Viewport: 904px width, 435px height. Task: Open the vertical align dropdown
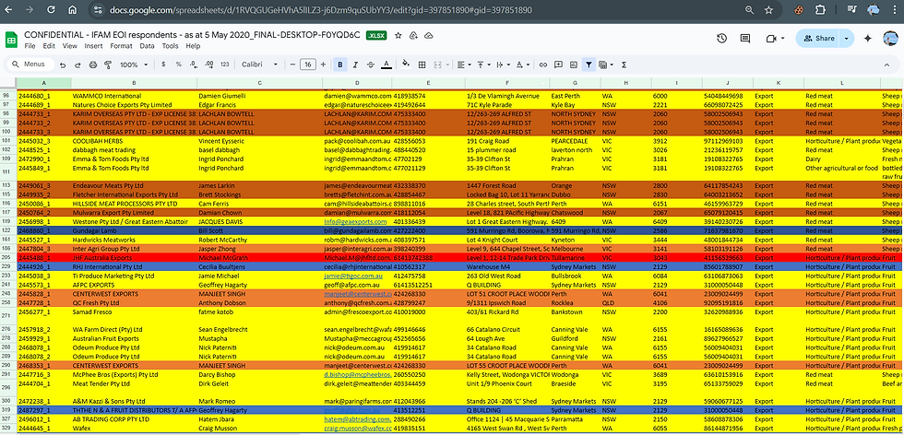coord(482,65)
